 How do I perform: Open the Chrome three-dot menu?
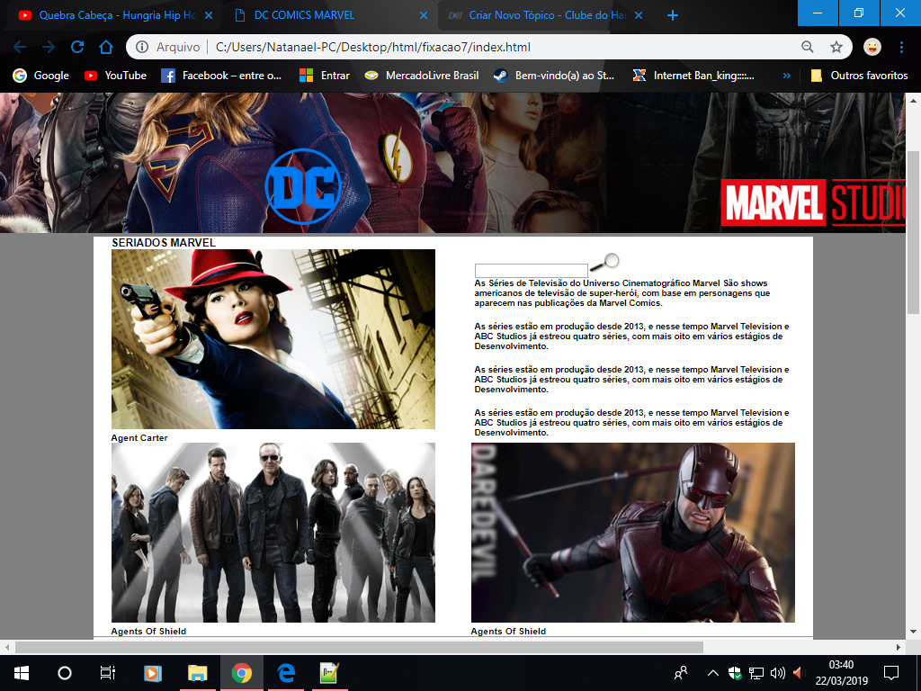[x=901, y=47]
